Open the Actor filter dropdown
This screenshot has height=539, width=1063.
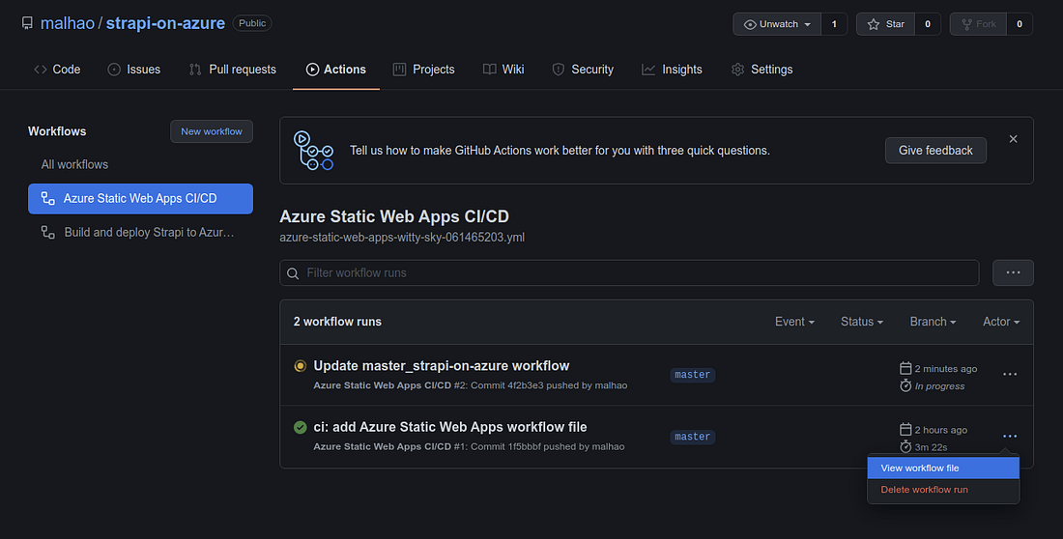tap(1000, 322)
